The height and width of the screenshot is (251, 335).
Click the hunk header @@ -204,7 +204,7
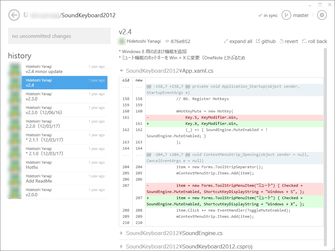coord(234,157)
